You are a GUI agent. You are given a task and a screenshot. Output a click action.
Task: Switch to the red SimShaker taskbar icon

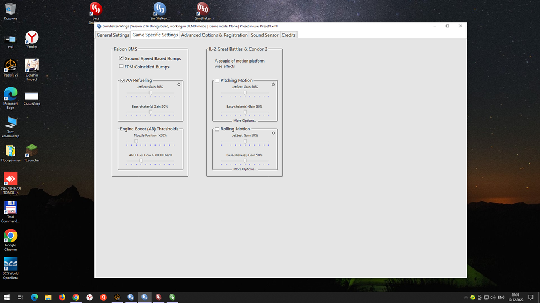coord(158,297)
